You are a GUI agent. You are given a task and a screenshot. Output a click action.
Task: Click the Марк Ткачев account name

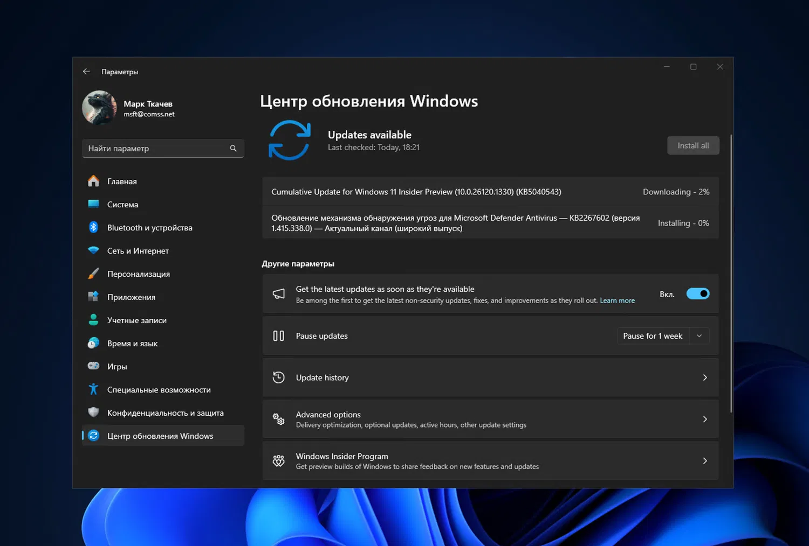(x=148, y=104)
